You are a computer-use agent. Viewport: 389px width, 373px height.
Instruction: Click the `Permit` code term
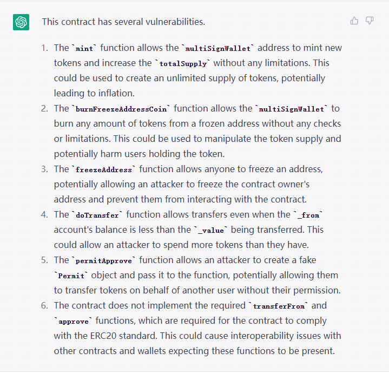(x=71, y=276)
